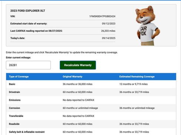The height and width of the screenshot is (135, 181).
Task: Click the 'Last CARFAX reading reported on 08/27/2025:' label
Action: (x=36, y=31)
